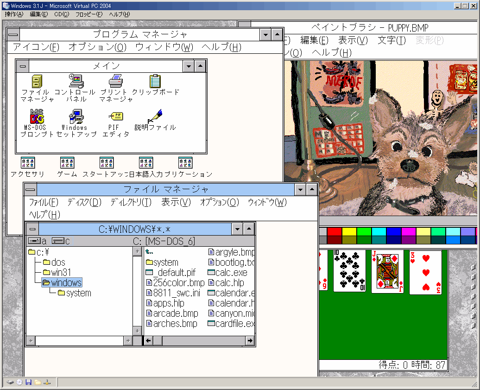Open the コントロールパネル icon
The height and width of the screenshot is (390, 480).
(x=76, y=82)
